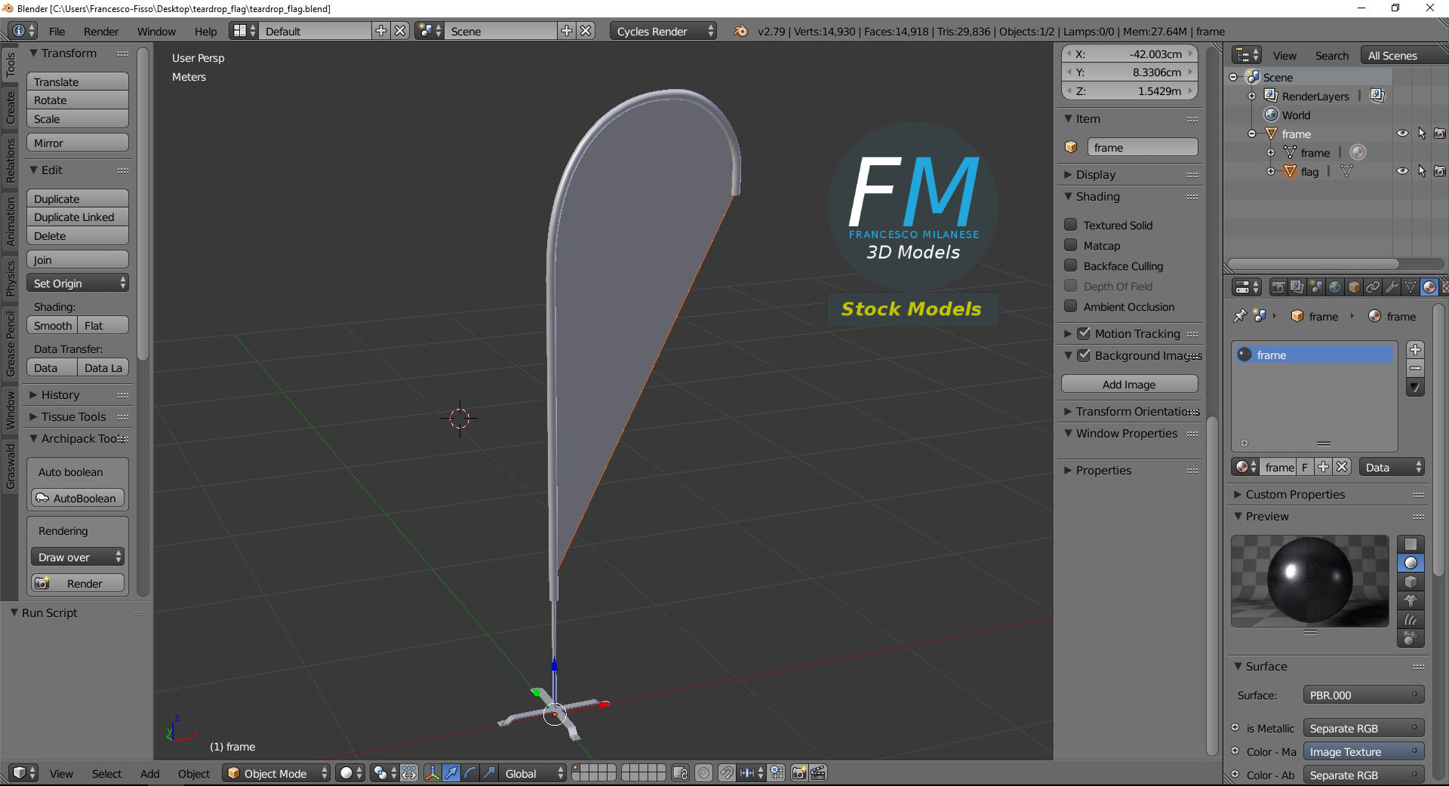Open the Object Constraints (chain link) tab
The width and height of the screenshot is (1449, 786).
tap(1374, 287)
